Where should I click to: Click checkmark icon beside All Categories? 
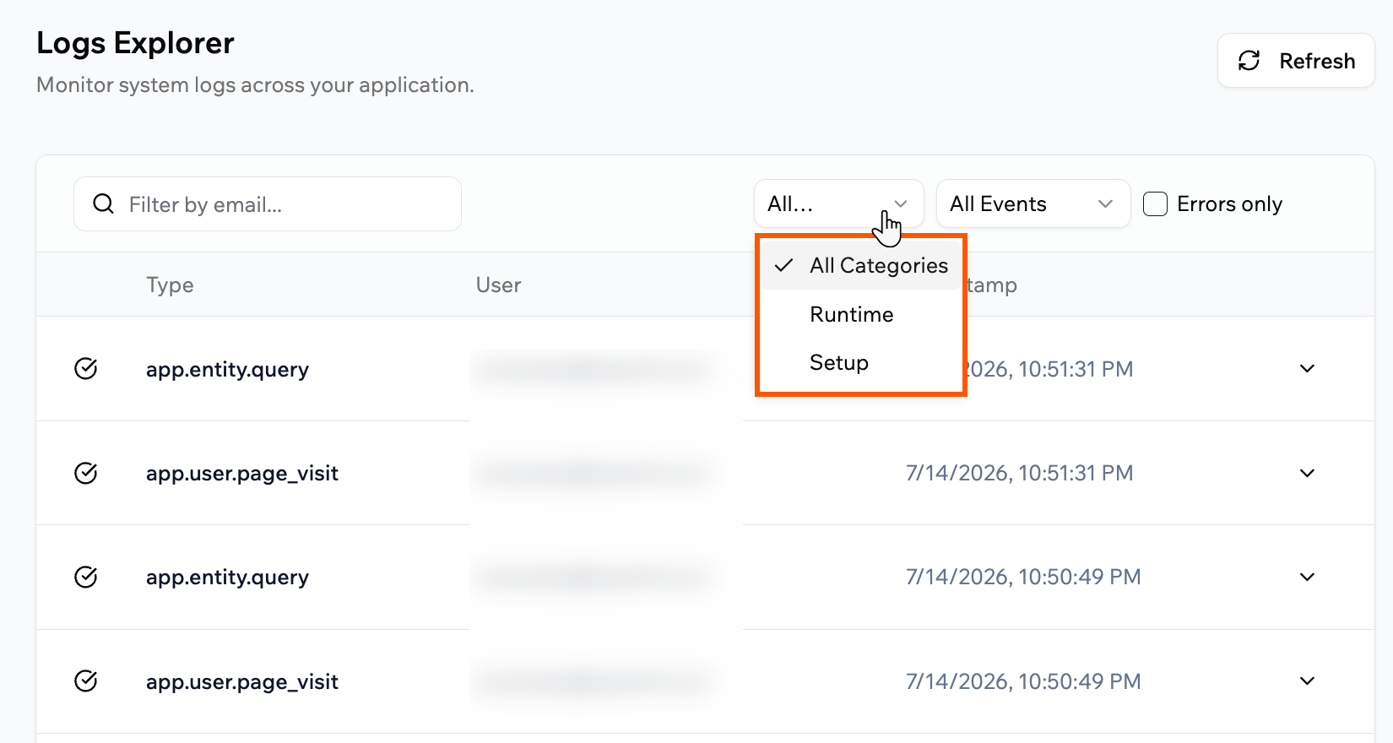tap(784, 265)
